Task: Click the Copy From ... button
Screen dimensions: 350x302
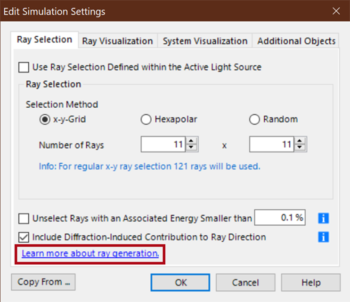Action: pos(43,282)
